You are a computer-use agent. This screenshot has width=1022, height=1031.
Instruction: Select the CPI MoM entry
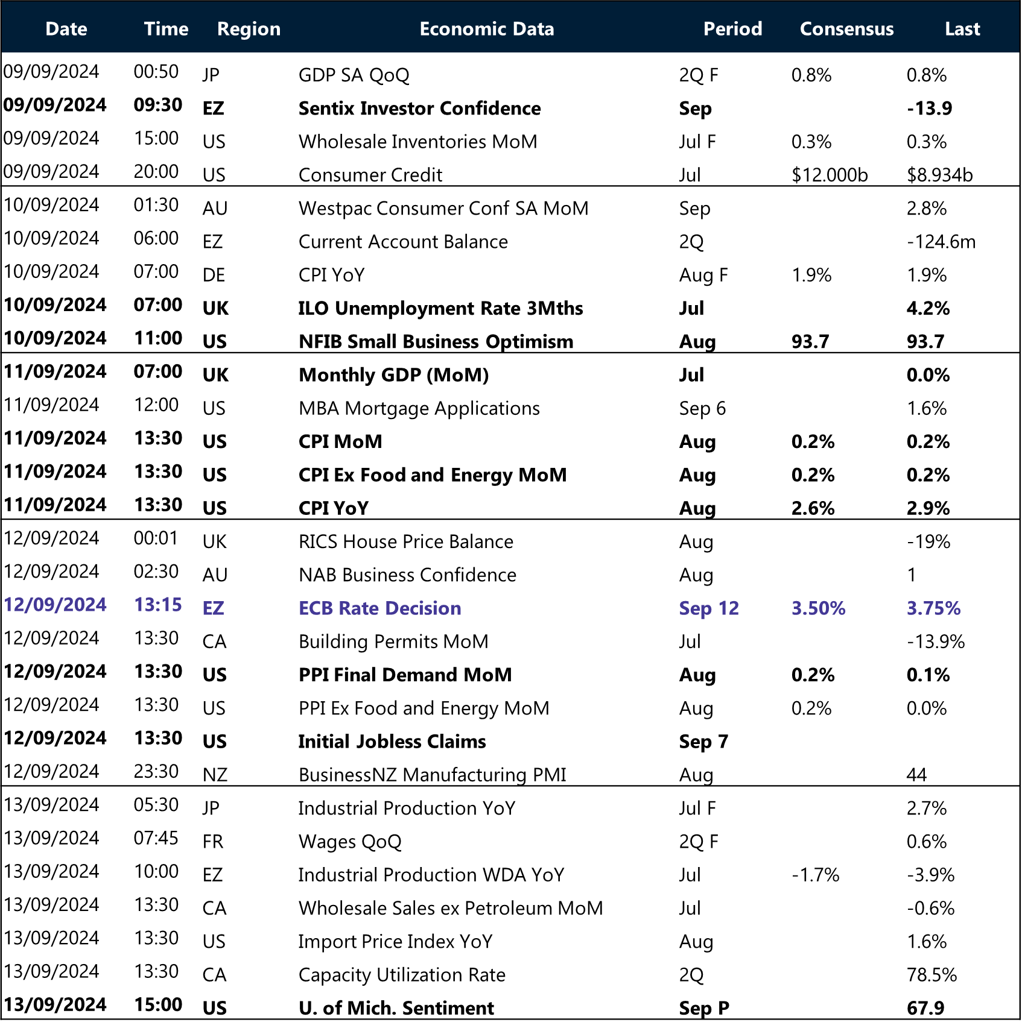(x=340, y=442)
